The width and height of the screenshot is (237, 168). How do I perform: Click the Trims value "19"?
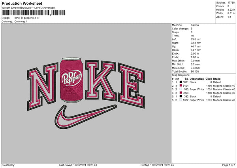[192, 36]
